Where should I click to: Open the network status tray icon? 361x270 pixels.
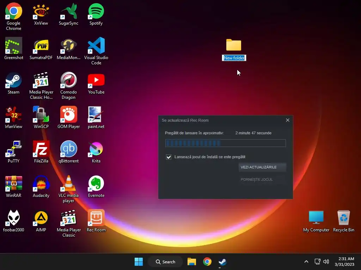[x=318, y=262]
